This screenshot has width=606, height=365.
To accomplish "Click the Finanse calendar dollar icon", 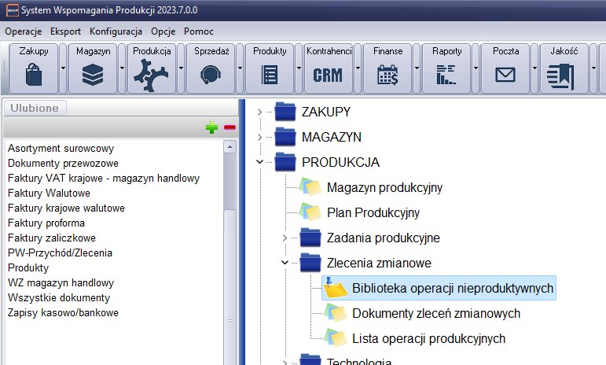I will tap(387, 75).
